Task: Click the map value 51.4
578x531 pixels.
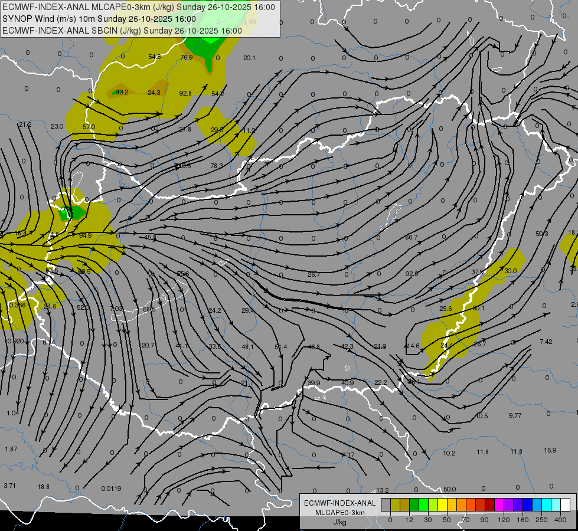Action: click(281, 347)
